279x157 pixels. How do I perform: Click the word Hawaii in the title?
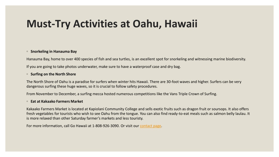pos(181,24)
